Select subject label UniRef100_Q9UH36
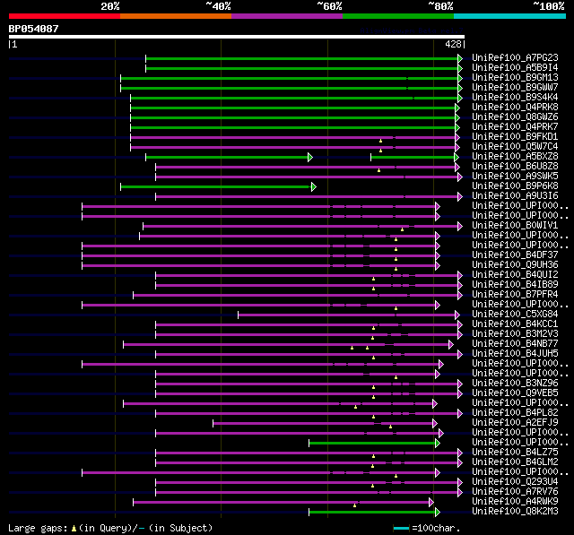 click(x=515, y=265)
